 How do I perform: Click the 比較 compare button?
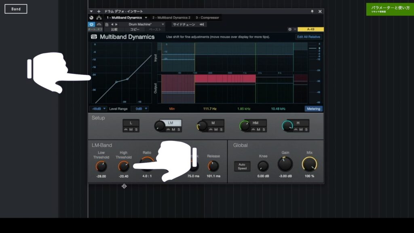pos(114,29)
